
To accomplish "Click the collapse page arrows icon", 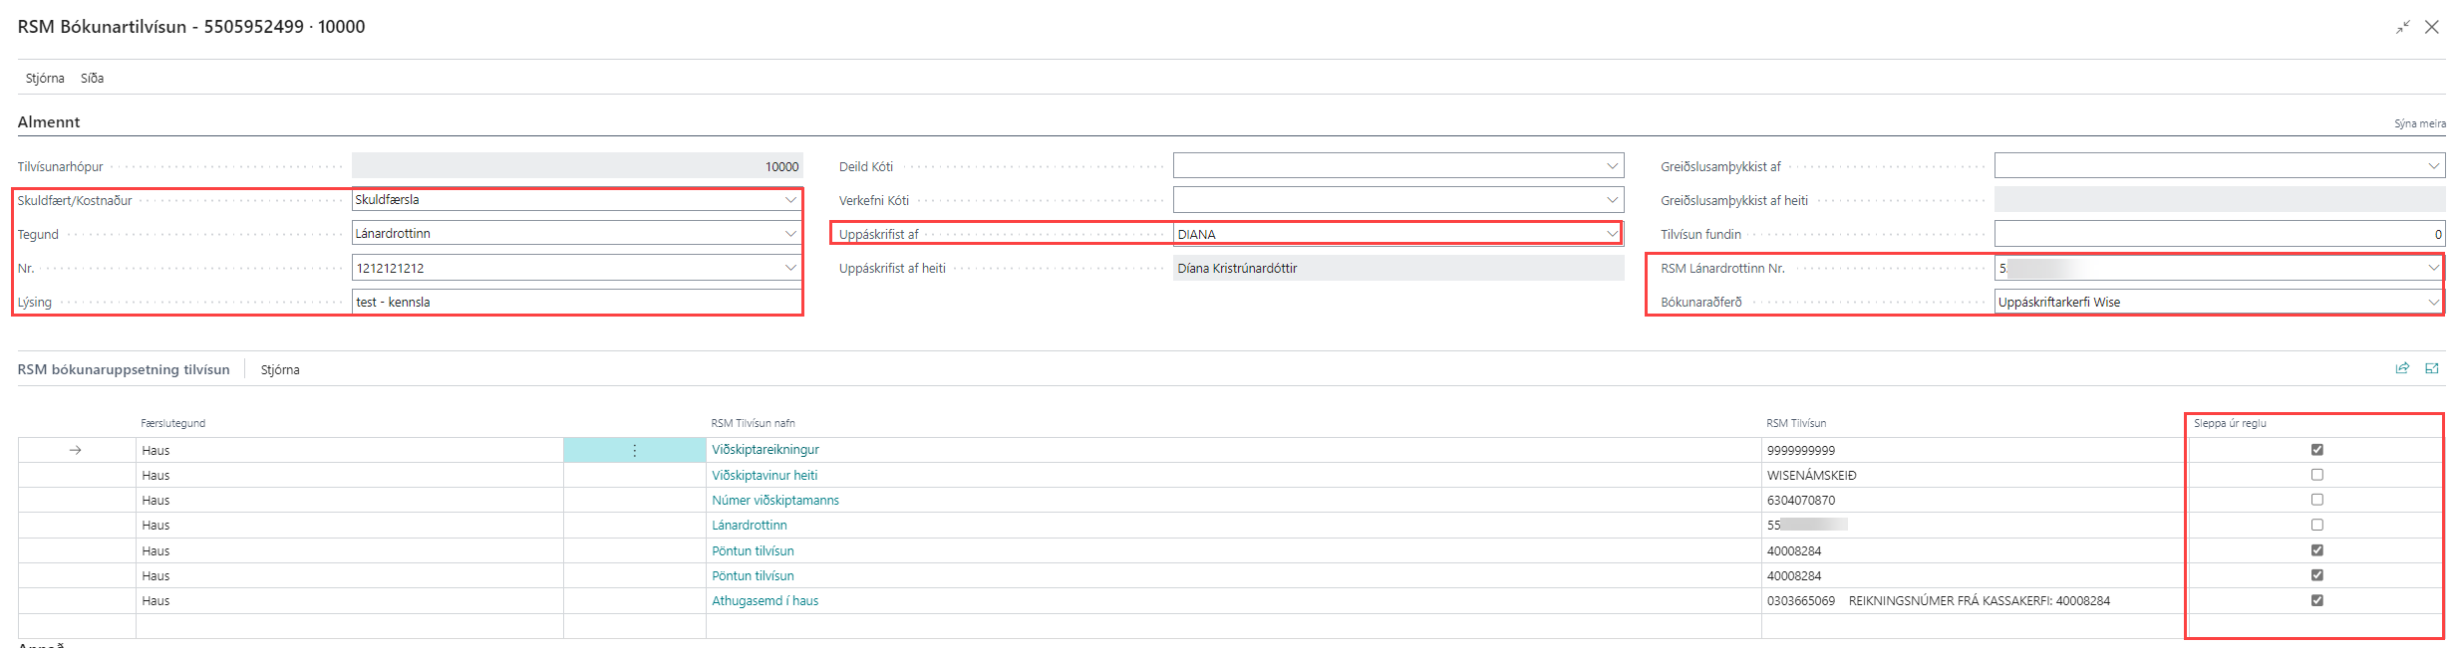I will click(x=2403, y=27).
